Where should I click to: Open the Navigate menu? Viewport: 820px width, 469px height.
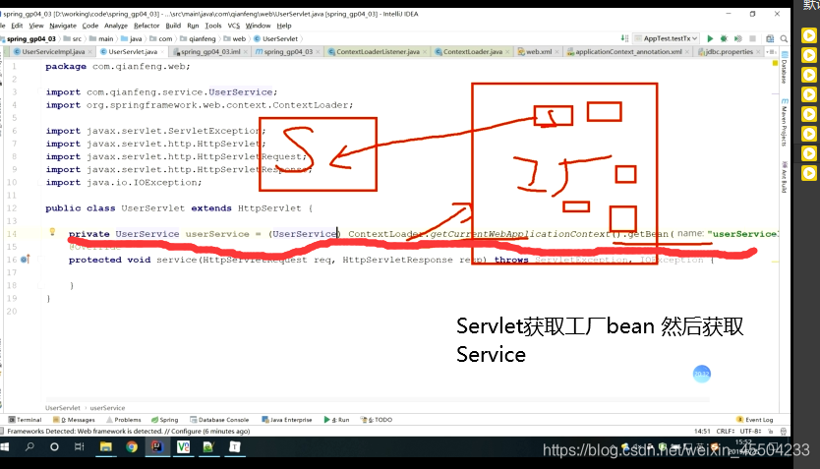coord(63,26)
